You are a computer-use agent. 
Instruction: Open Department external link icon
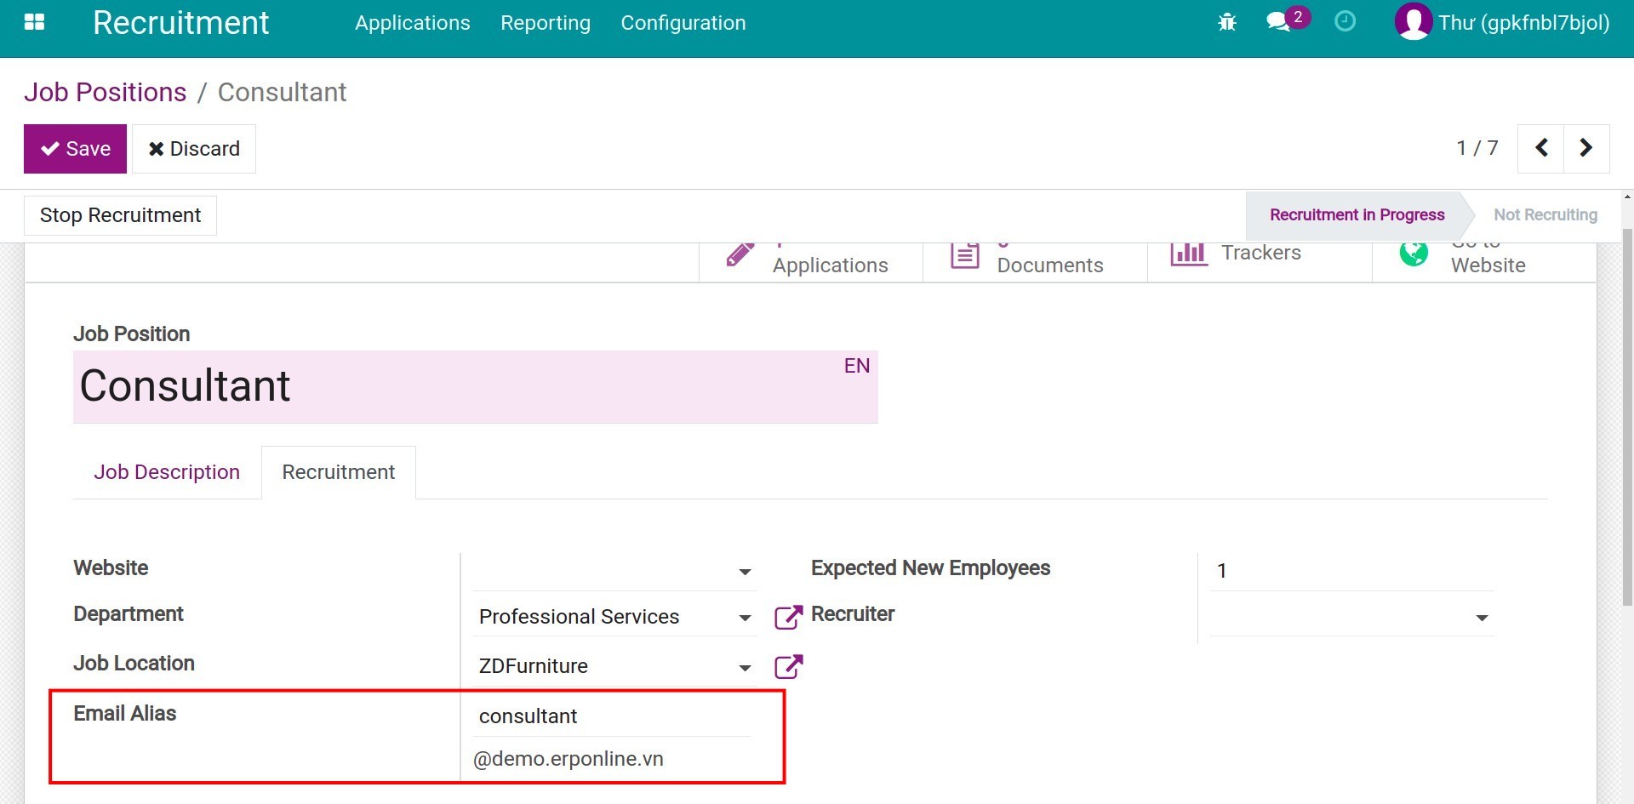[x=788, y=617]
